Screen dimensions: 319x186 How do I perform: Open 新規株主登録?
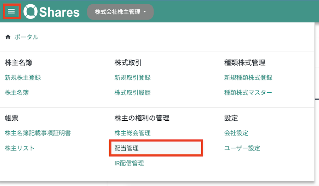pos(23,77)
